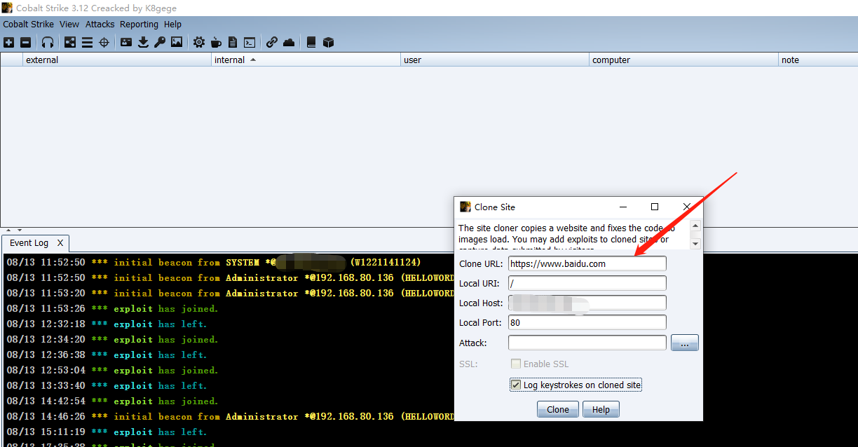Viewport: 858px width, 447px height.
Task: Switch to session table view icon
Action: (87, 43)
